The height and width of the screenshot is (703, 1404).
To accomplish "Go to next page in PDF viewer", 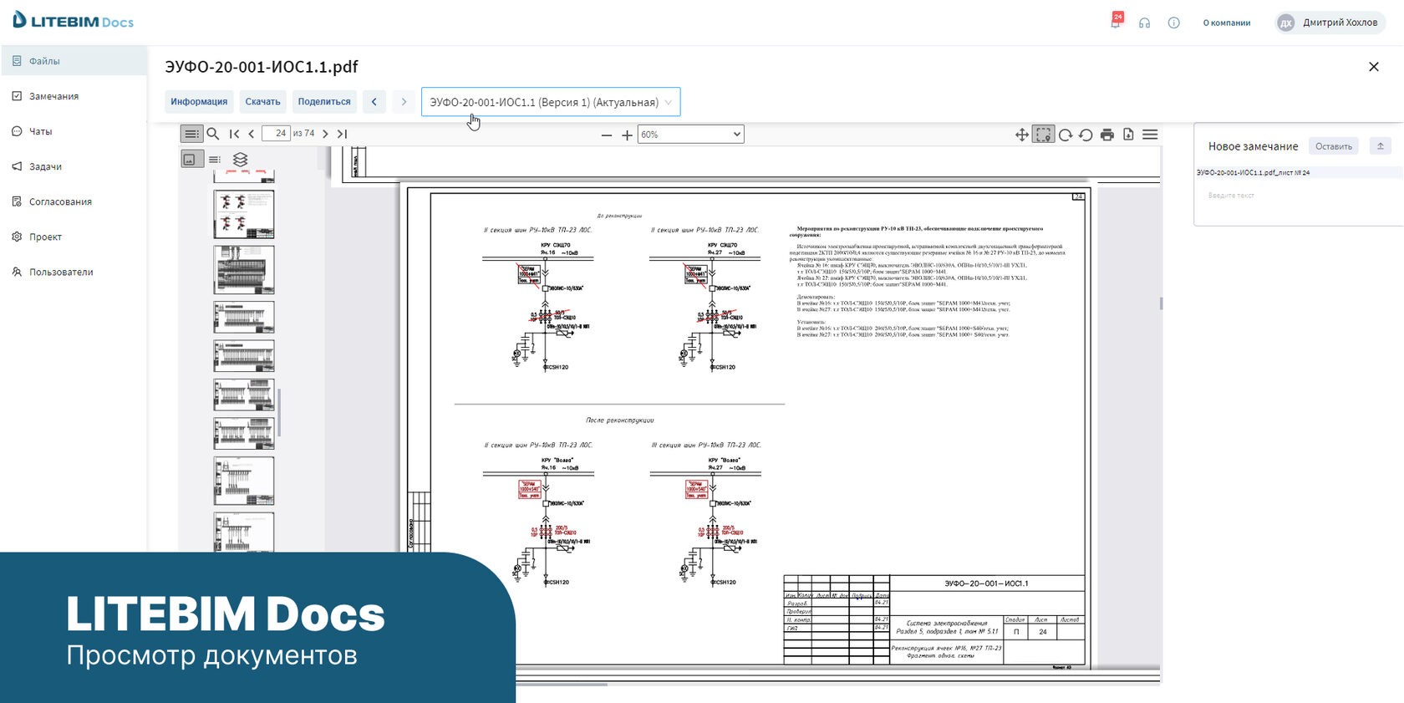I will (325, 134).
